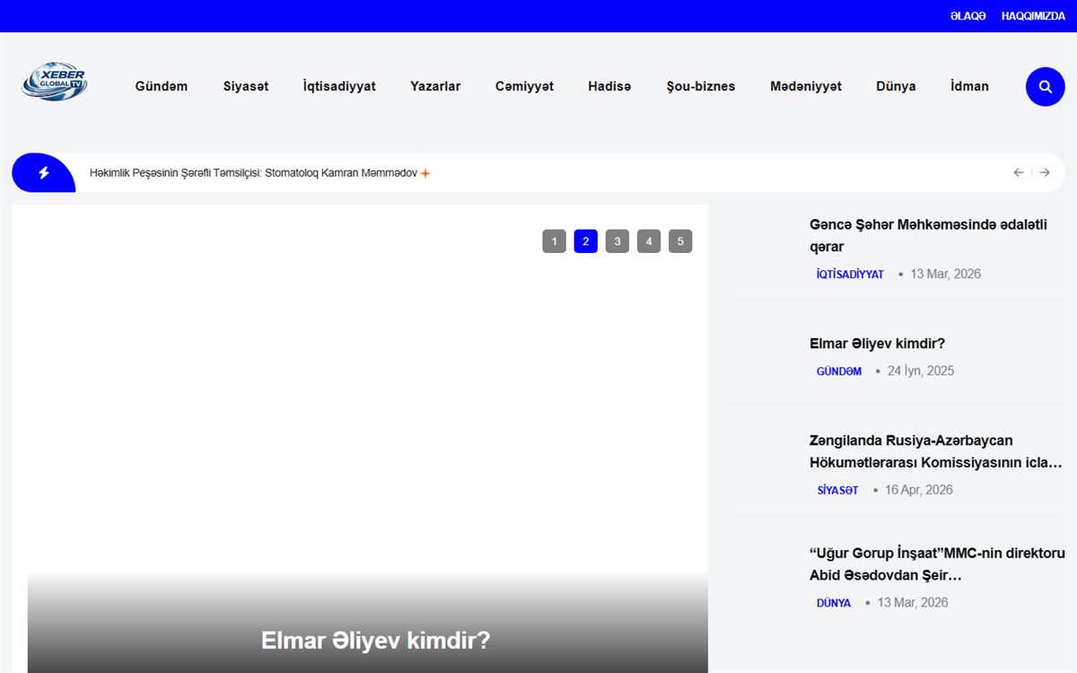
Task: Open the HAQQIMIZDA link
Action: [x=1033, y=16]
